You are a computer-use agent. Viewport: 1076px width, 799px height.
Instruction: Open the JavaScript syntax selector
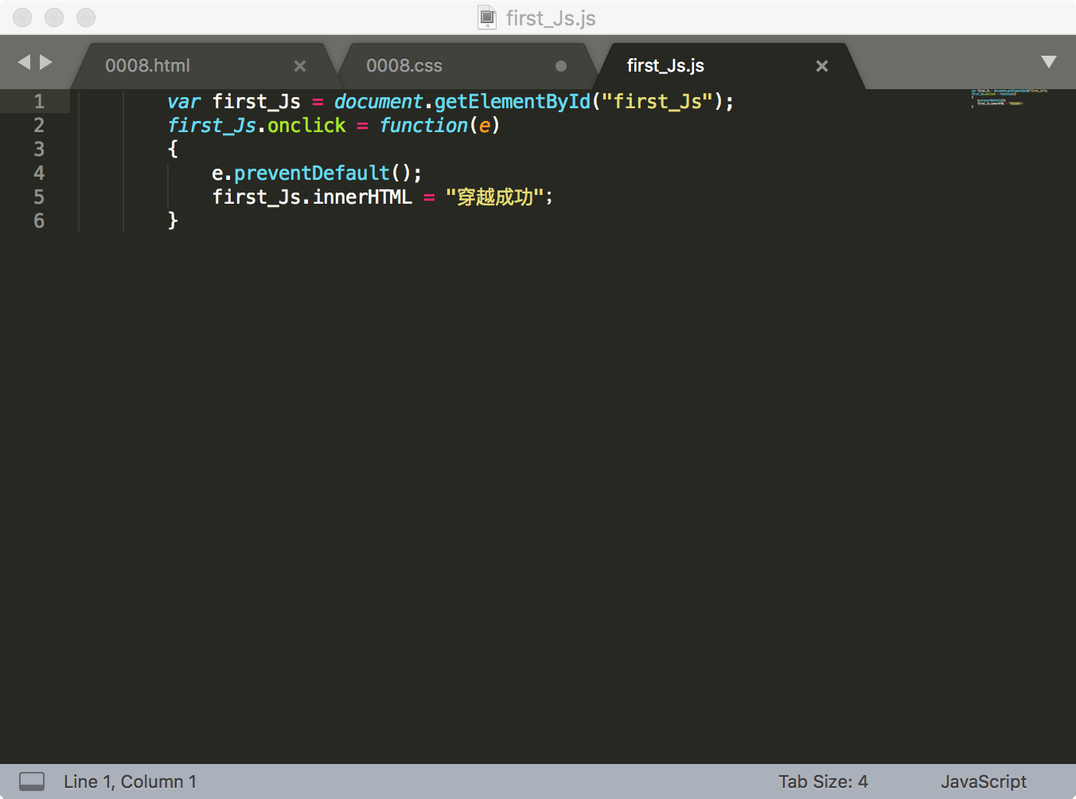(x=984, y=781)
